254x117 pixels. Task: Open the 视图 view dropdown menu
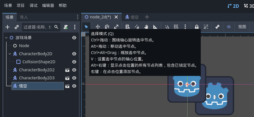[x=242, y=27]
